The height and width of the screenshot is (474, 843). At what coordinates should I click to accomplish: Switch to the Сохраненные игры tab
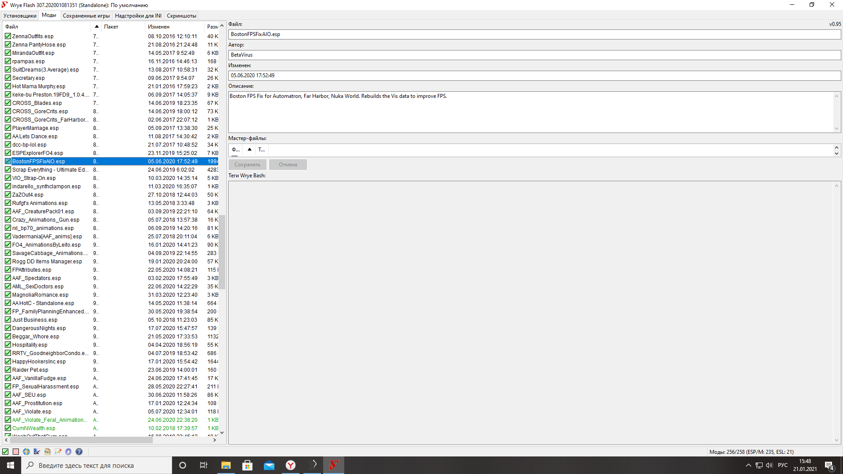86,16
